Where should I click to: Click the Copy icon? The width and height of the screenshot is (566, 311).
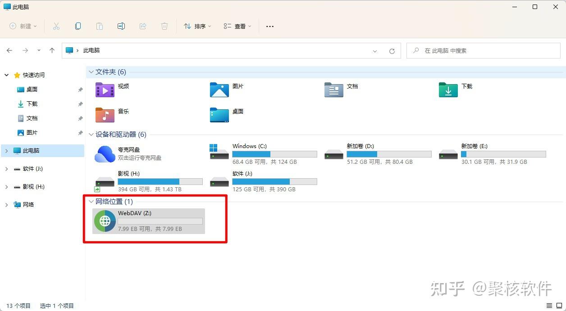pos(78,26)
